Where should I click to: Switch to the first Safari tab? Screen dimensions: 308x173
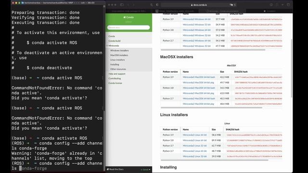[129, 11]
